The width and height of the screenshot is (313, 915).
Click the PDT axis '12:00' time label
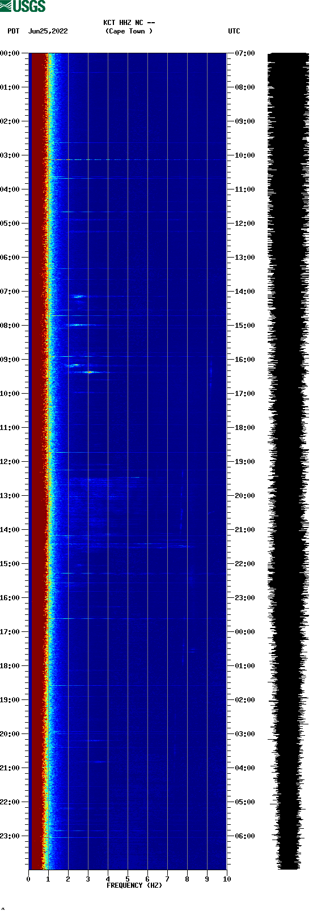pyautogui.click(x=10, y=462)
